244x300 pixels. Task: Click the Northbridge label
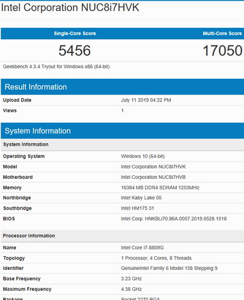pyautogui.click(x=17, y=198)
